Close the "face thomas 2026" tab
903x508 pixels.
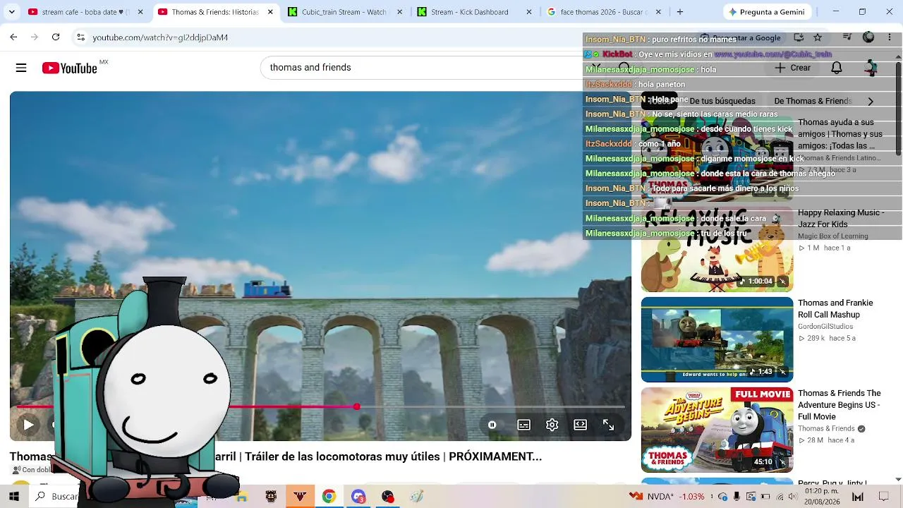coord(658,12)
